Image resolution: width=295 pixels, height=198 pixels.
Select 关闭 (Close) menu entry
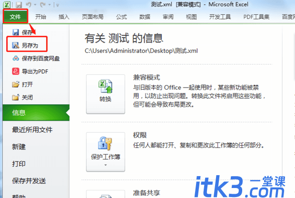point(27,98)
